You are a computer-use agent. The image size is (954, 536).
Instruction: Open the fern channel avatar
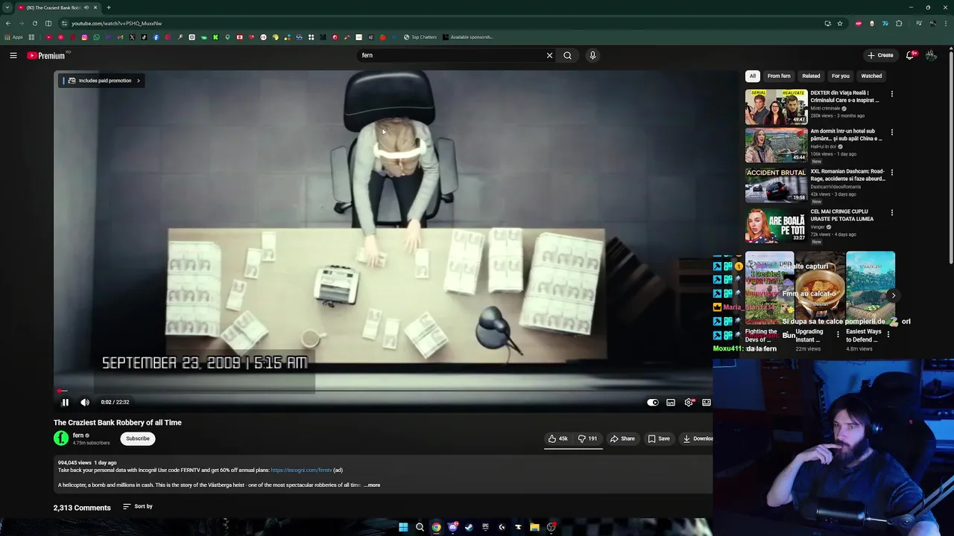click(x=61, y=438)
